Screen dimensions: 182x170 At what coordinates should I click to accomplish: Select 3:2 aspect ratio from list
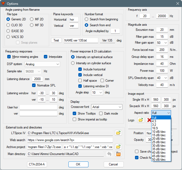(161, 125)
